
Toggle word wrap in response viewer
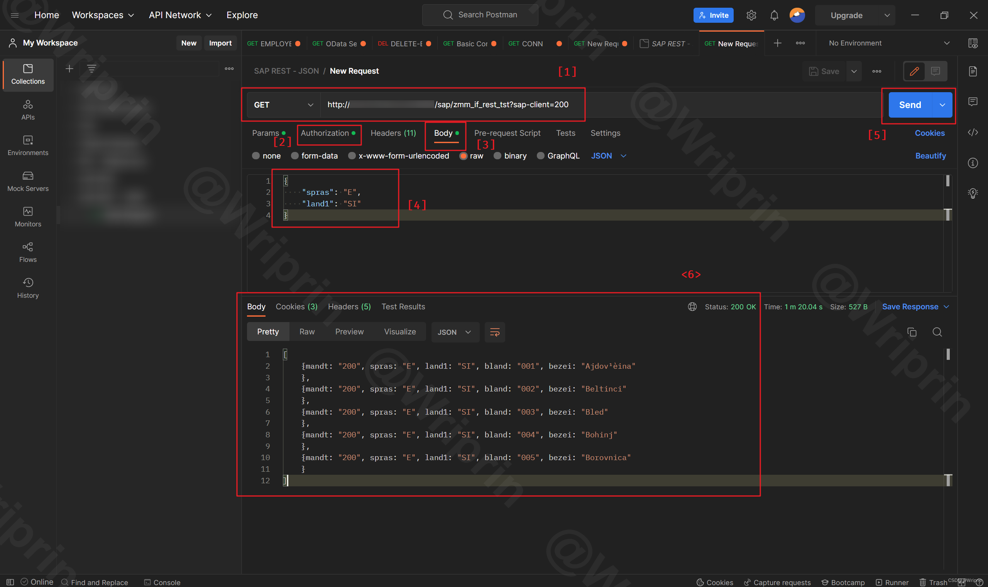(495, 332)
